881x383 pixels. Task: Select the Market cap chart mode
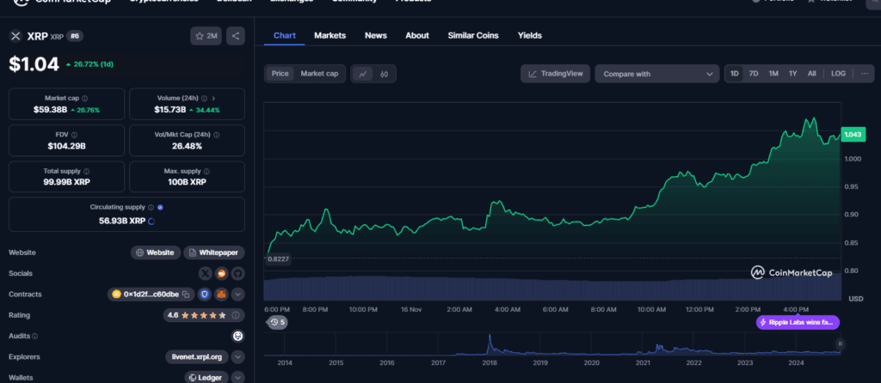pos(319,74)
